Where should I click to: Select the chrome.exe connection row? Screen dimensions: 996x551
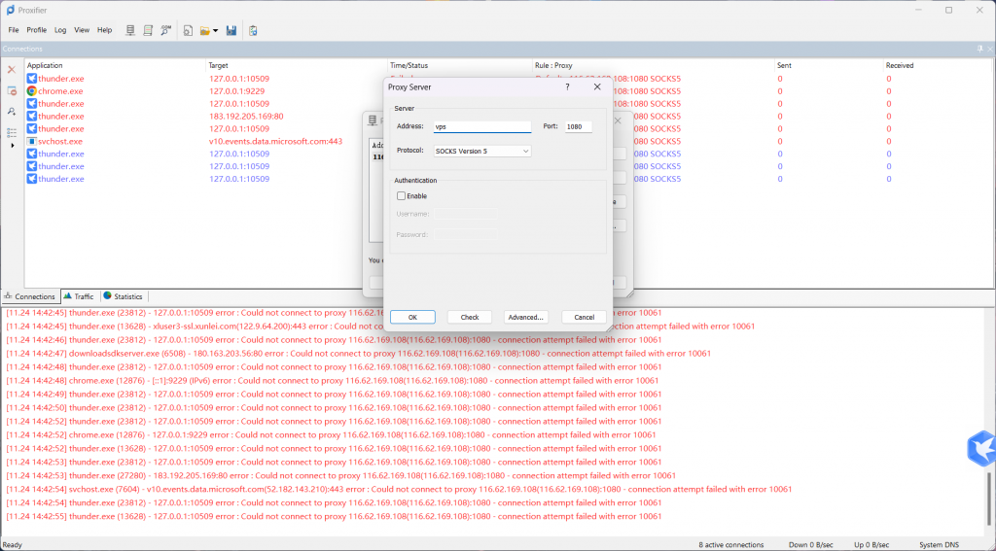pos(508,90)
